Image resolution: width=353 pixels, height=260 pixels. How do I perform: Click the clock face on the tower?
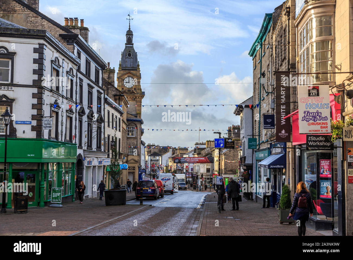click(129, 82)
